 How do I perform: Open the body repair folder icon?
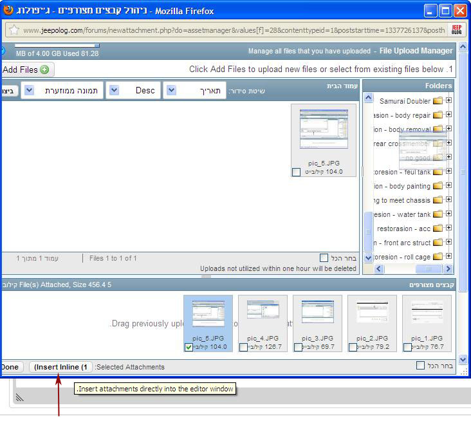tap(438, 115)
